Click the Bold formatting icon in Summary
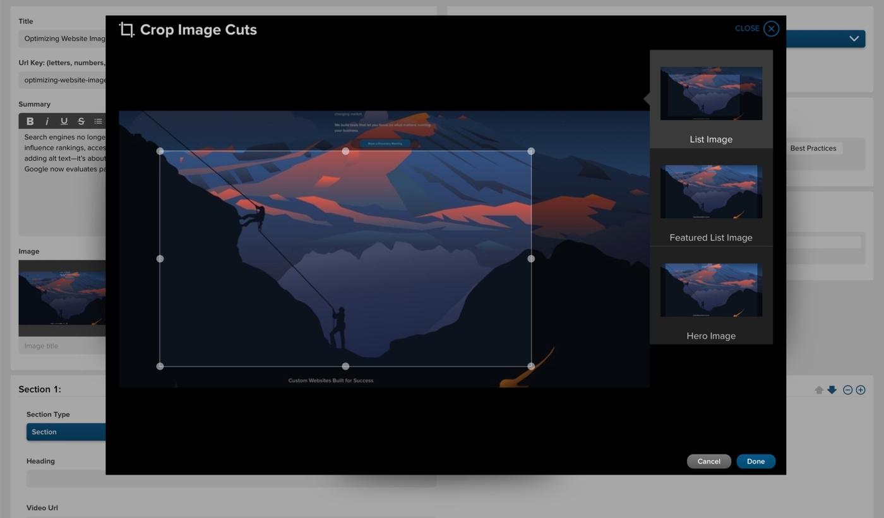The height and width of the screenshot is (518, 884). point(30,121)
